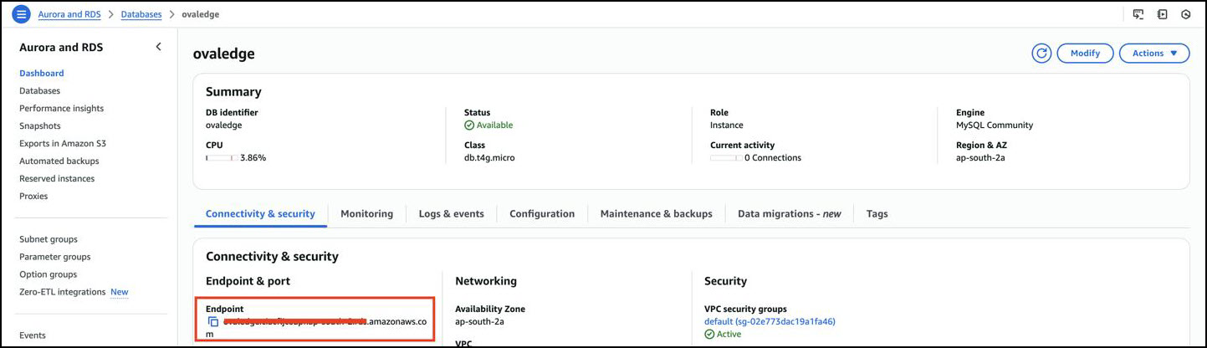Screen dimensions: 1207x348
Task: Click the rightmost hexagon icon in top-right header
Action: [x=1185, y=14]
